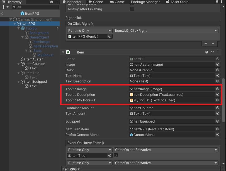Open object picker for Container Amount field
This screenshot has width=226, height=171.
click(218, 108)
